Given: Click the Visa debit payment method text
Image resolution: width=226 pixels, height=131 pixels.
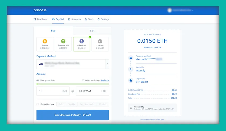Looking at the screenshot, I should 149,59.
